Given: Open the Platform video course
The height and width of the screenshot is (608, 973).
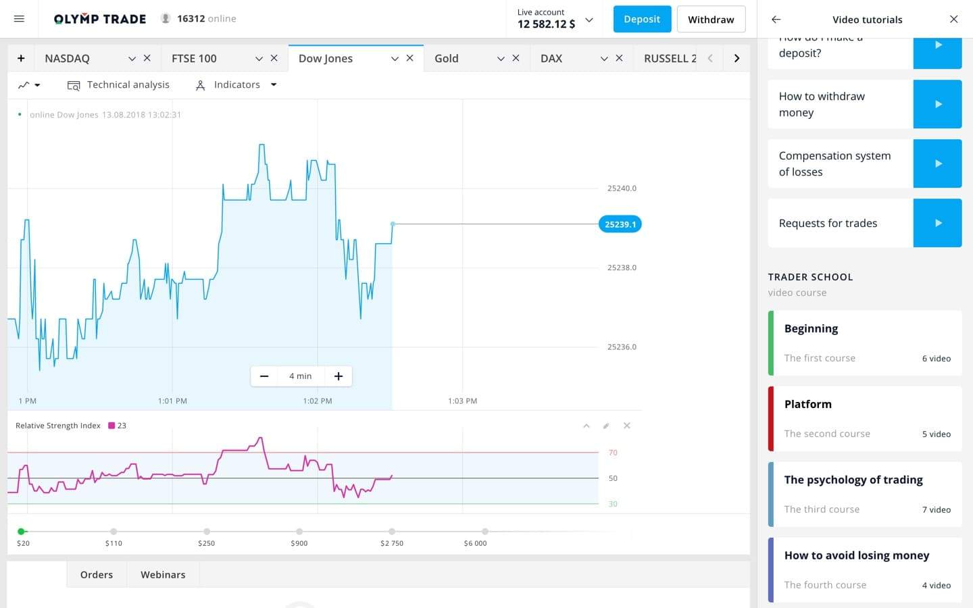Looking at the screenshot, I should point(865,419).
